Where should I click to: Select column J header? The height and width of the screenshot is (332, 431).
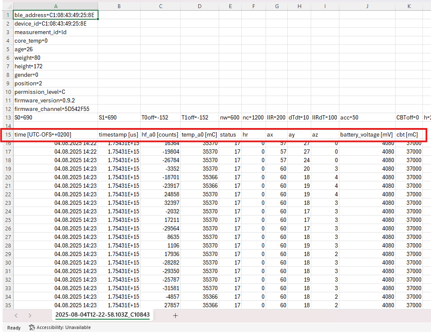[367, 6]
